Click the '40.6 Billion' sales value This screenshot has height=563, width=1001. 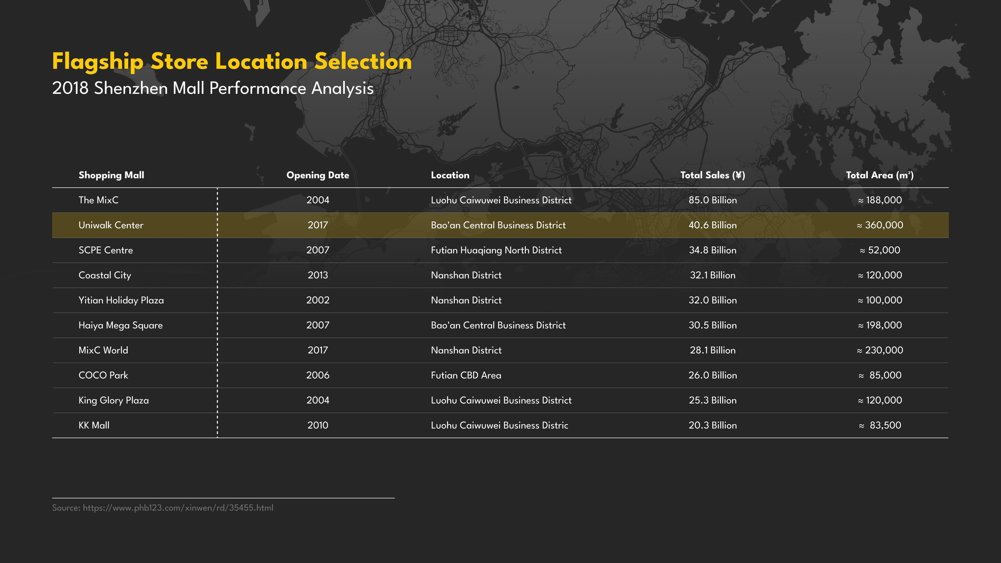[713, 225]
